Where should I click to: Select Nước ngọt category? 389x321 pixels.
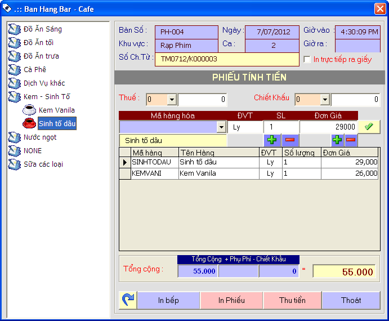pos(40,137)
